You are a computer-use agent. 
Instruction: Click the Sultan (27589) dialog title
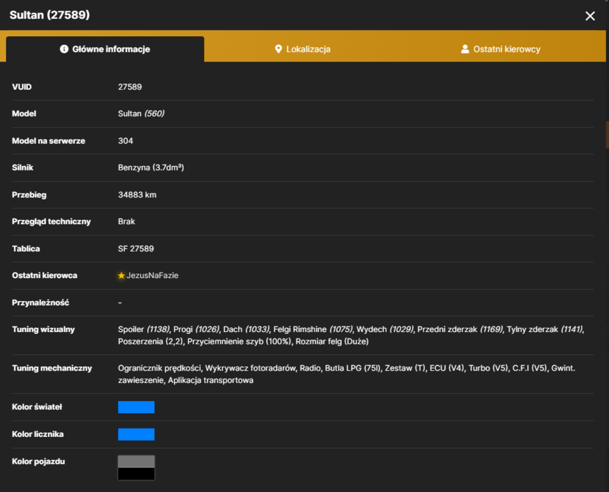pyautogui.click(x=50, y=15)
